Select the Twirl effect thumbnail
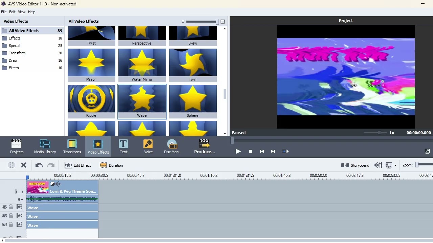Image resolution: width=433 pixels, height=243 pixels. point(193,65)
